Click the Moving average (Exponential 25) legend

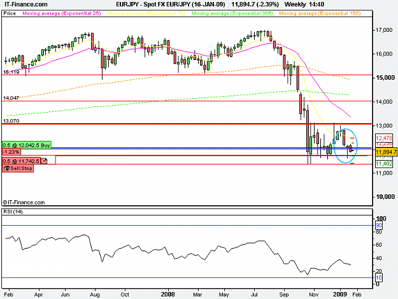[x=62, y=13]
